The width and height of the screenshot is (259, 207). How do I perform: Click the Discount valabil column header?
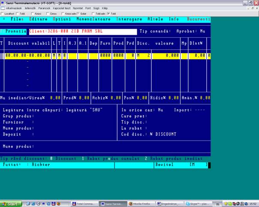coord(29,43)
